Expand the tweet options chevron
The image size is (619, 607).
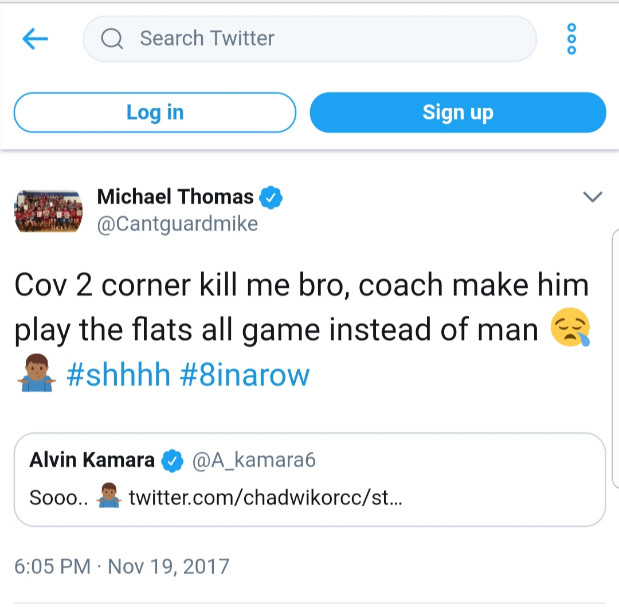592,197
